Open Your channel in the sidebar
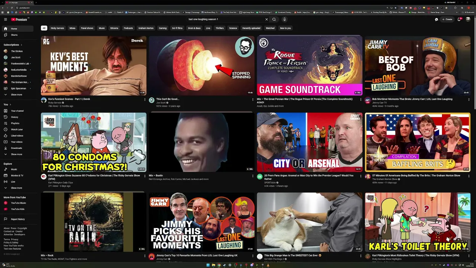The image size is (476, 268). point(18,111)
